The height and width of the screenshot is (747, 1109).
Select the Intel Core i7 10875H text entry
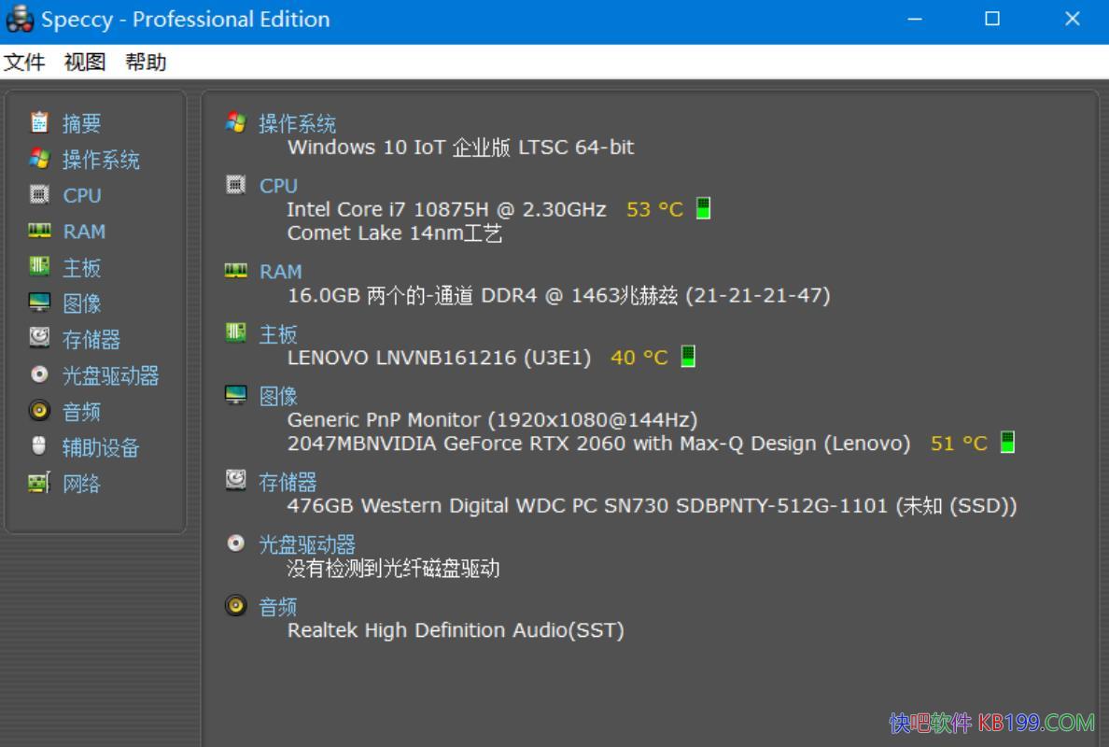pos(446,209)
